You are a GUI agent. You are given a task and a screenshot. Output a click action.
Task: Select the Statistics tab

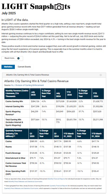click(8, 67)
